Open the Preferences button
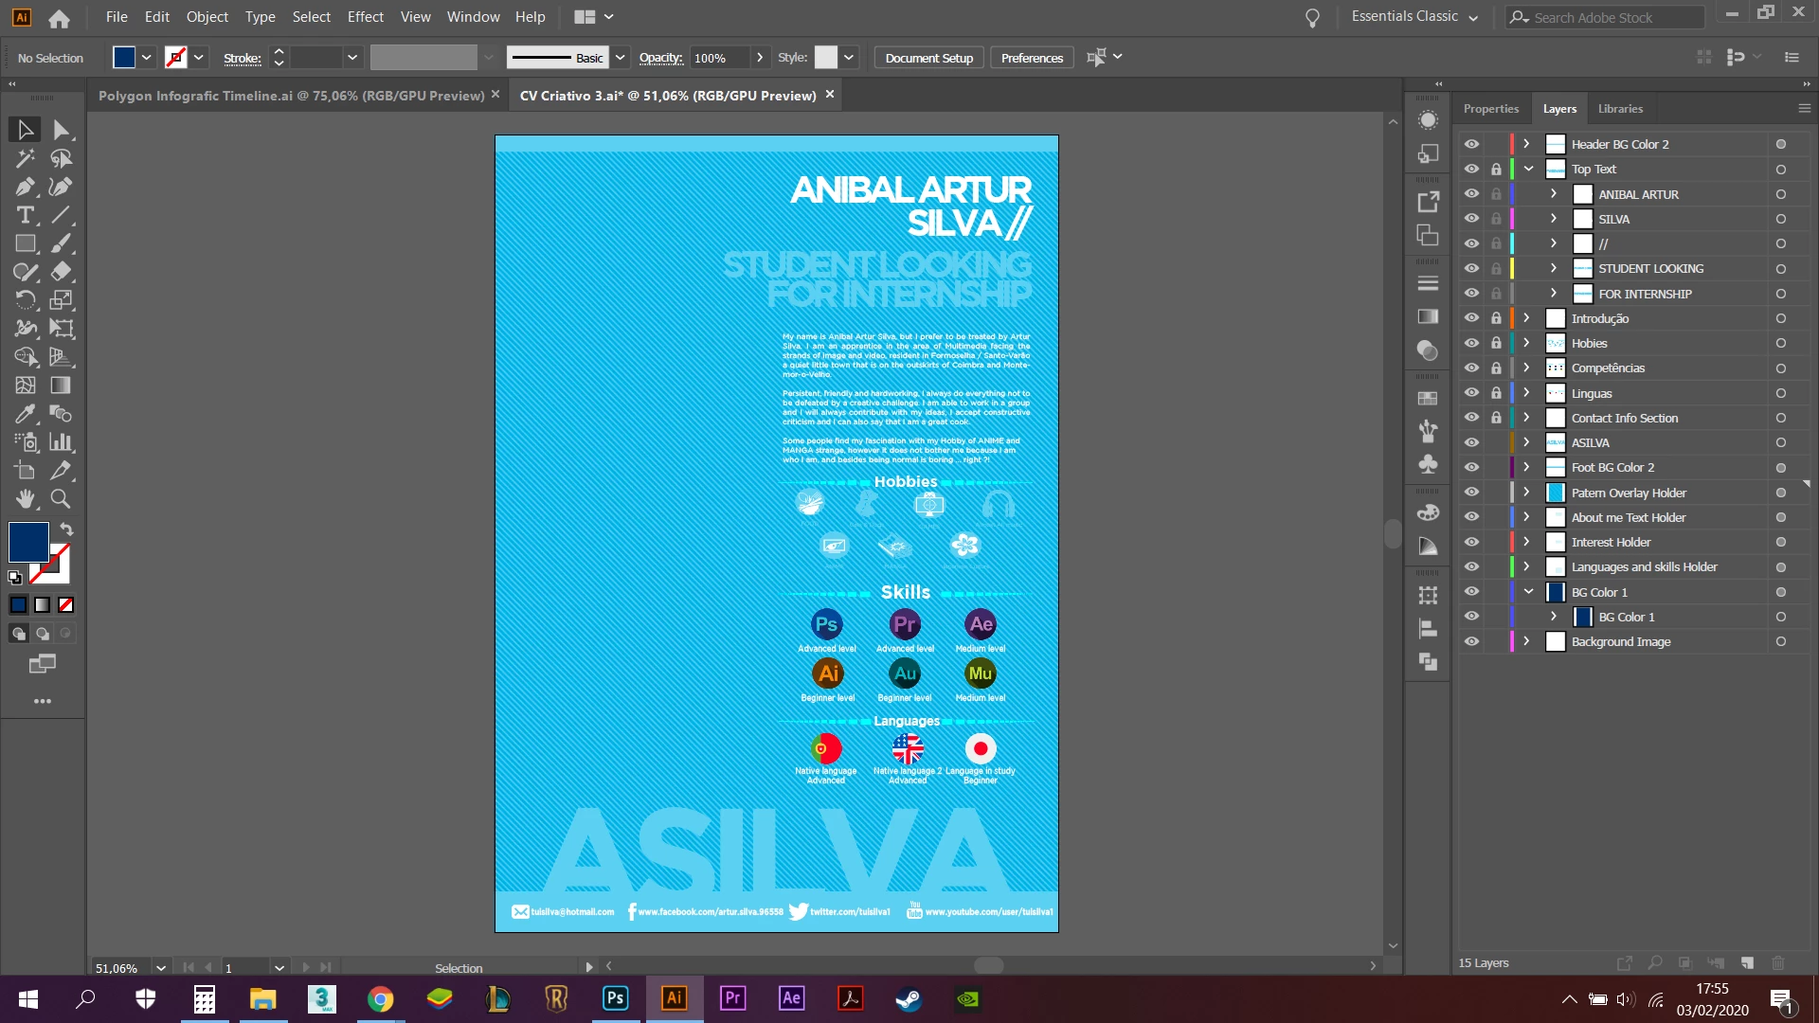This screenshot has width=1819, height=1023. click(1032, 58)
